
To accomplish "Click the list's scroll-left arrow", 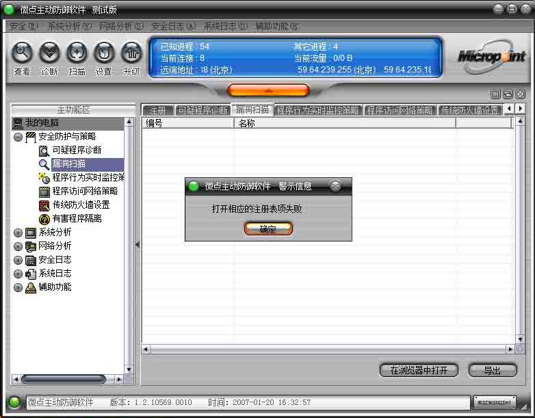I will [x=146, y=349].
